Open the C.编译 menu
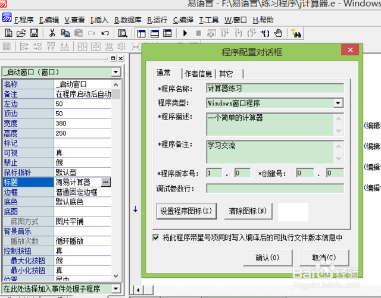Viewport: 381px width, 298px height. (x=183, y=20)
